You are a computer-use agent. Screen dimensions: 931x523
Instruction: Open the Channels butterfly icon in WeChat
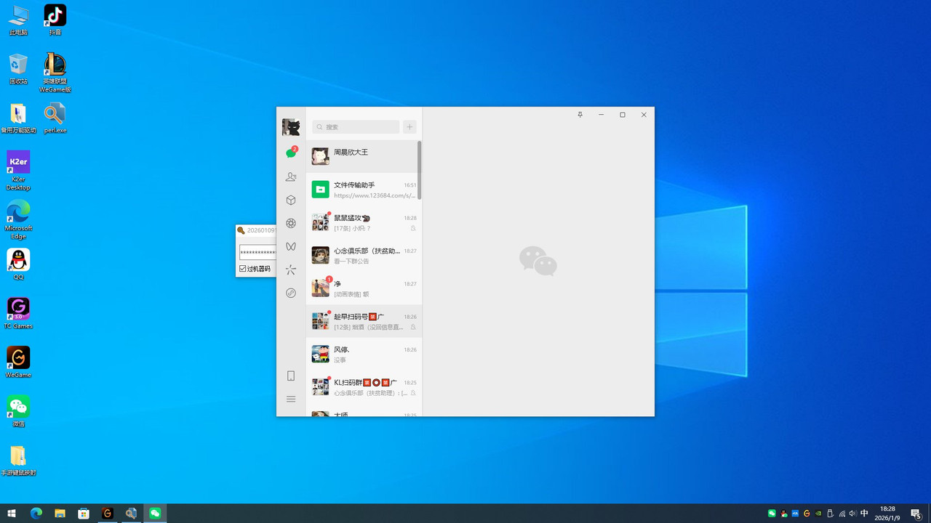point(291,246)
